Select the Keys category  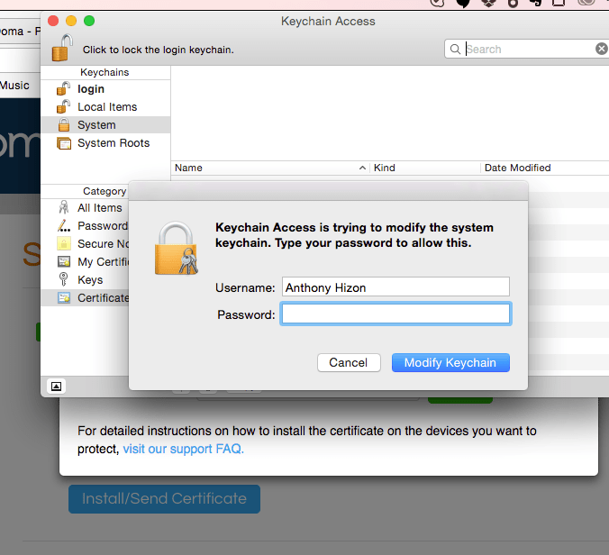[x=85, y=279]
